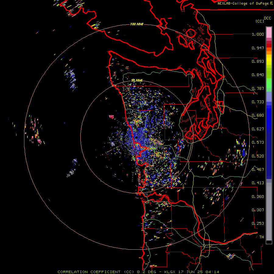Click the KLGX radar site black dot

136,138
